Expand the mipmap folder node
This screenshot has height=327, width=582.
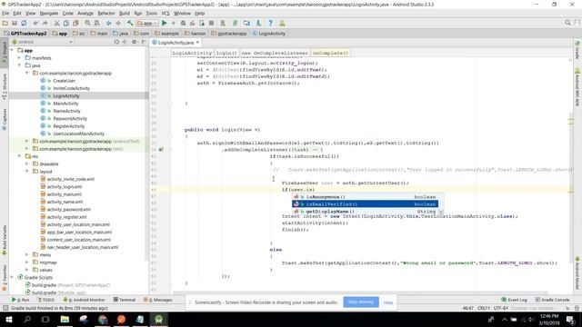click(x=26, y=263)
